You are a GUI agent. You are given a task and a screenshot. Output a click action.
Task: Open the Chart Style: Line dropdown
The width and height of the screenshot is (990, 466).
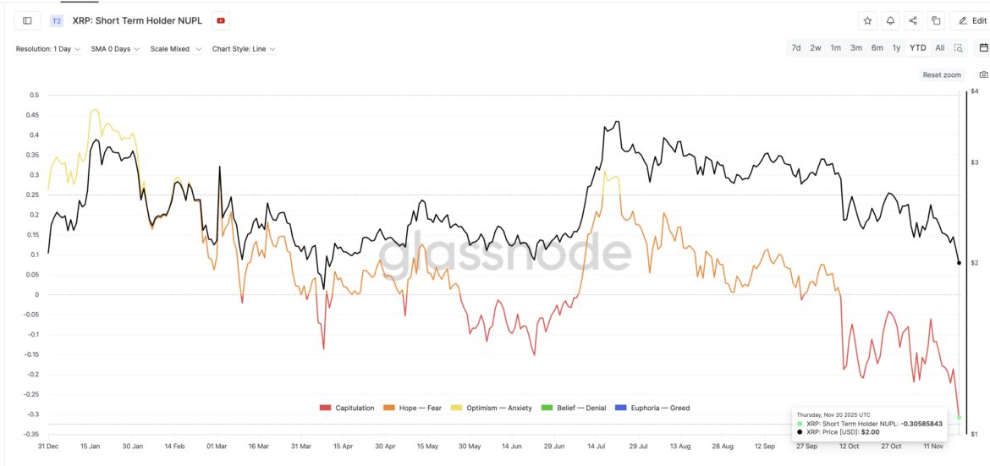coord(244,49)
